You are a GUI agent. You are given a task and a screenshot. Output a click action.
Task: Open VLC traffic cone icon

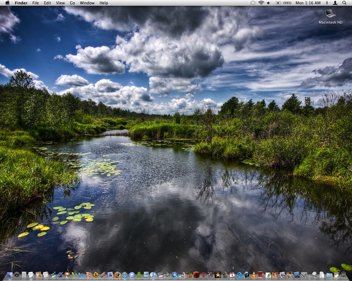[254, 274]
